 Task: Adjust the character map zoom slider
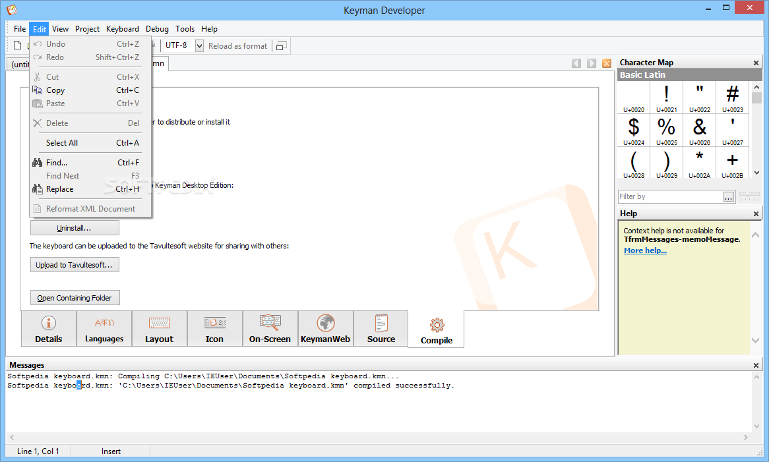coord(749,196)
